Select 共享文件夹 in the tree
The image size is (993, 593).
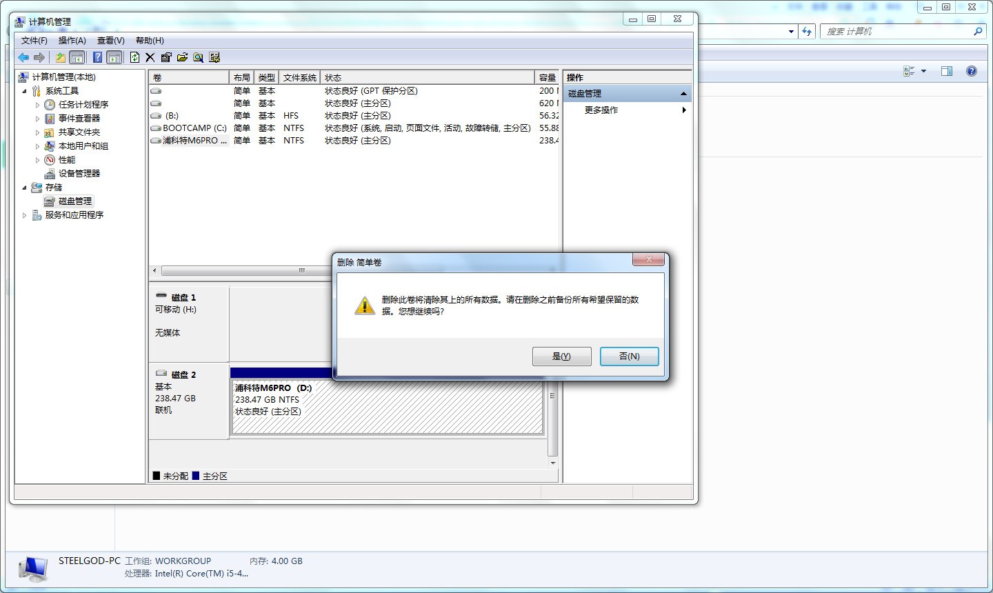click(x=79, y=132)
